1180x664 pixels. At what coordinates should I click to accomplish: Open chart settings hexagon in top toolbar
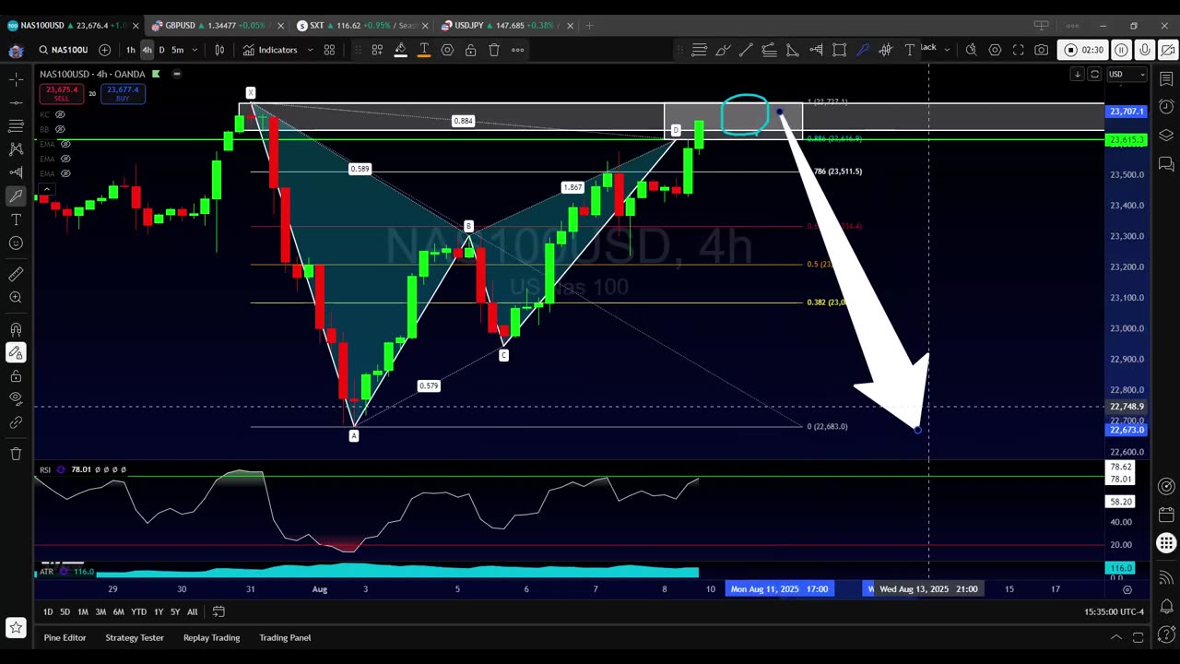coord(995,50)
